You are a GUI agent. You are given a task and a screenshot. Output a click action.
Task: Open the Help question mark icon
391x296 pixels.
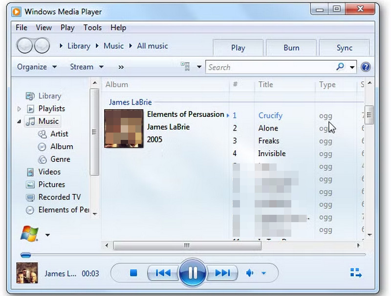[366, 67]
